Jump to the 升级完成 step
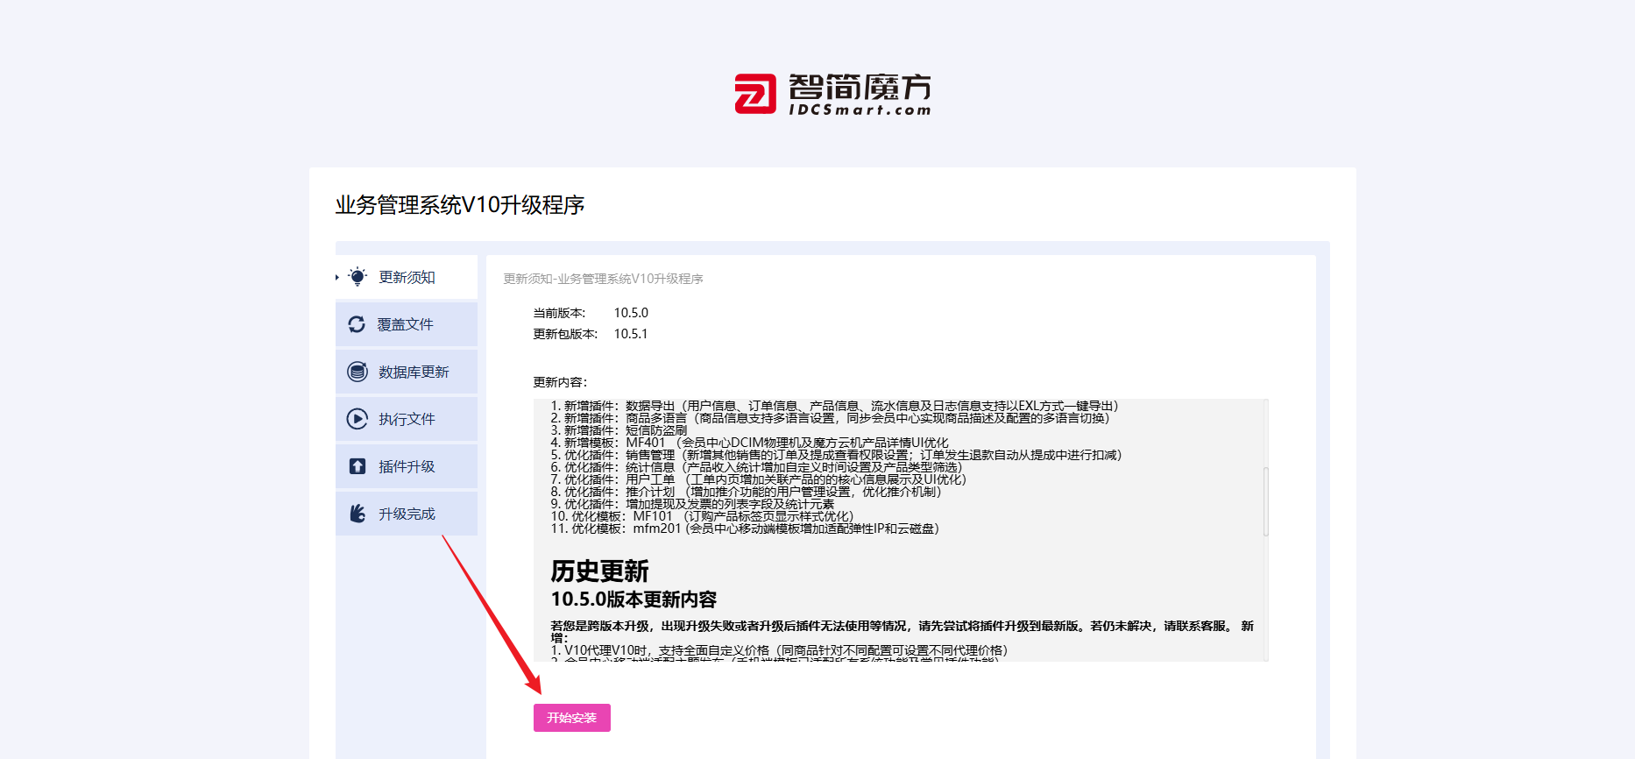 tap(407, 514)
